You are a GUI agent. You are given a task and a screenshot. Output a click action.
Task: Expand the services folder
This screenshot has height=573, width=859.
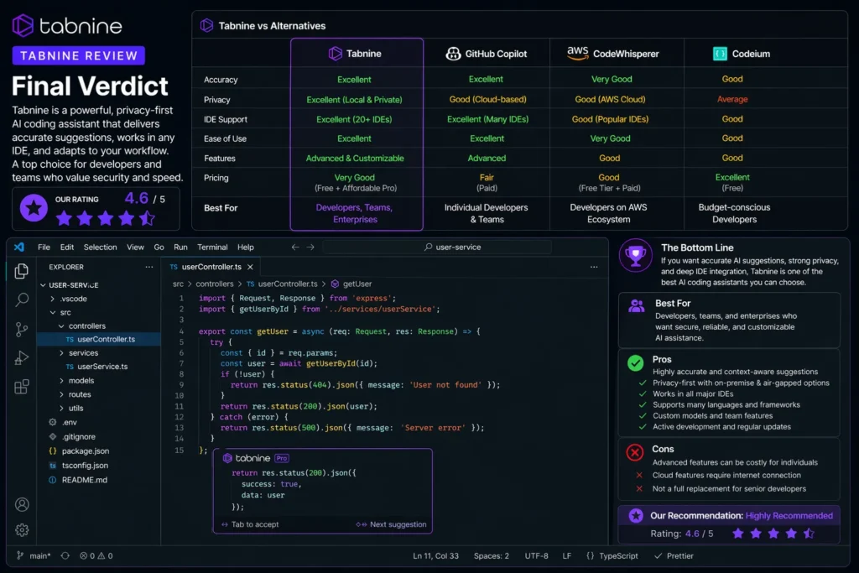(x=61, y=353)
